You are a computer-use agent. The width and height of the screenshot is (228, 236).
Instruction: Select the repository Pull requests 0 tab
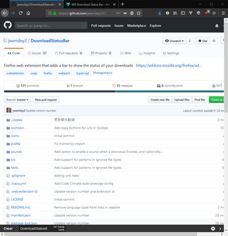click(x=69, y=53)
